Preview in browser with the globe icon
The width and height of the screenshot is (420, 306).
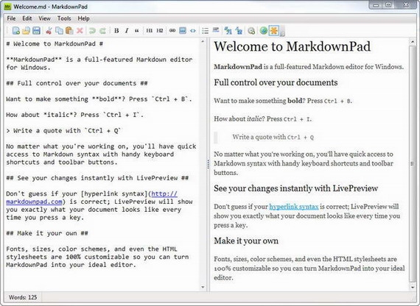point(264,31)
